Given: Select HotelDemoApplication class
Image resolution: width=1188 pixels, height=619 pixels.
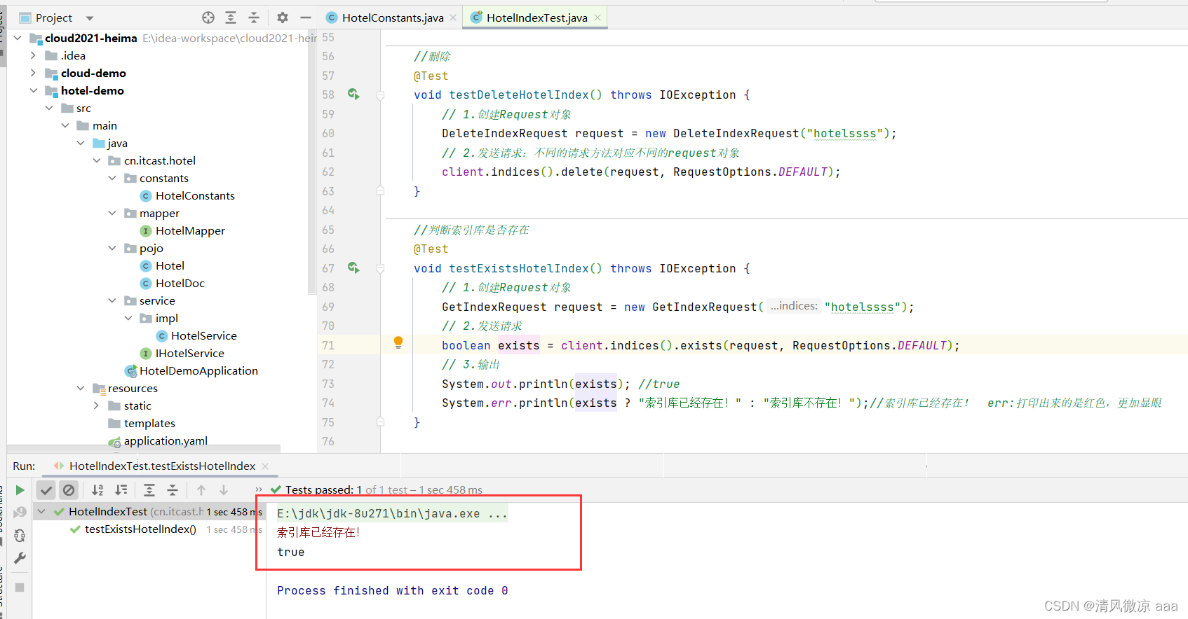Looking at the screenshot, I should (x=198, y=370).
